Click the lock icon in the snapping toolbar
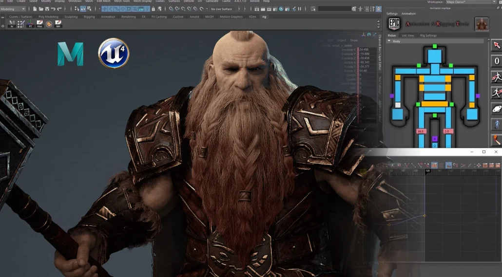This screenshot has width=502, height=277. click(x=154, y=9)
